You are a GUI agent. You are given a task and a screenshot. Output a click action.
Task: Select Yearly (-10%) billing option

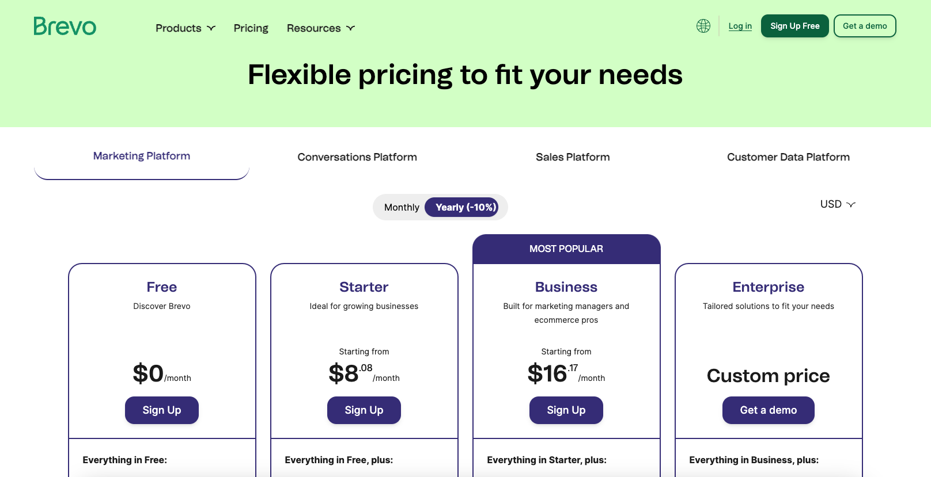coord(465,207)
